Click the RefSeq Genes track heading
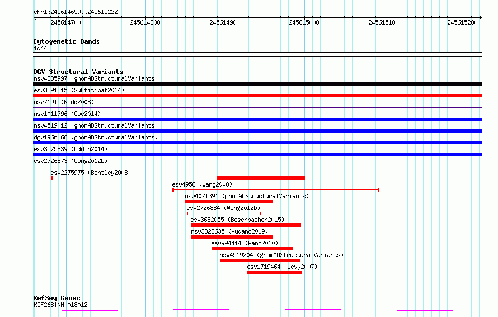The width and height of the screenshot is (498, 317). [x=57, y=298]
